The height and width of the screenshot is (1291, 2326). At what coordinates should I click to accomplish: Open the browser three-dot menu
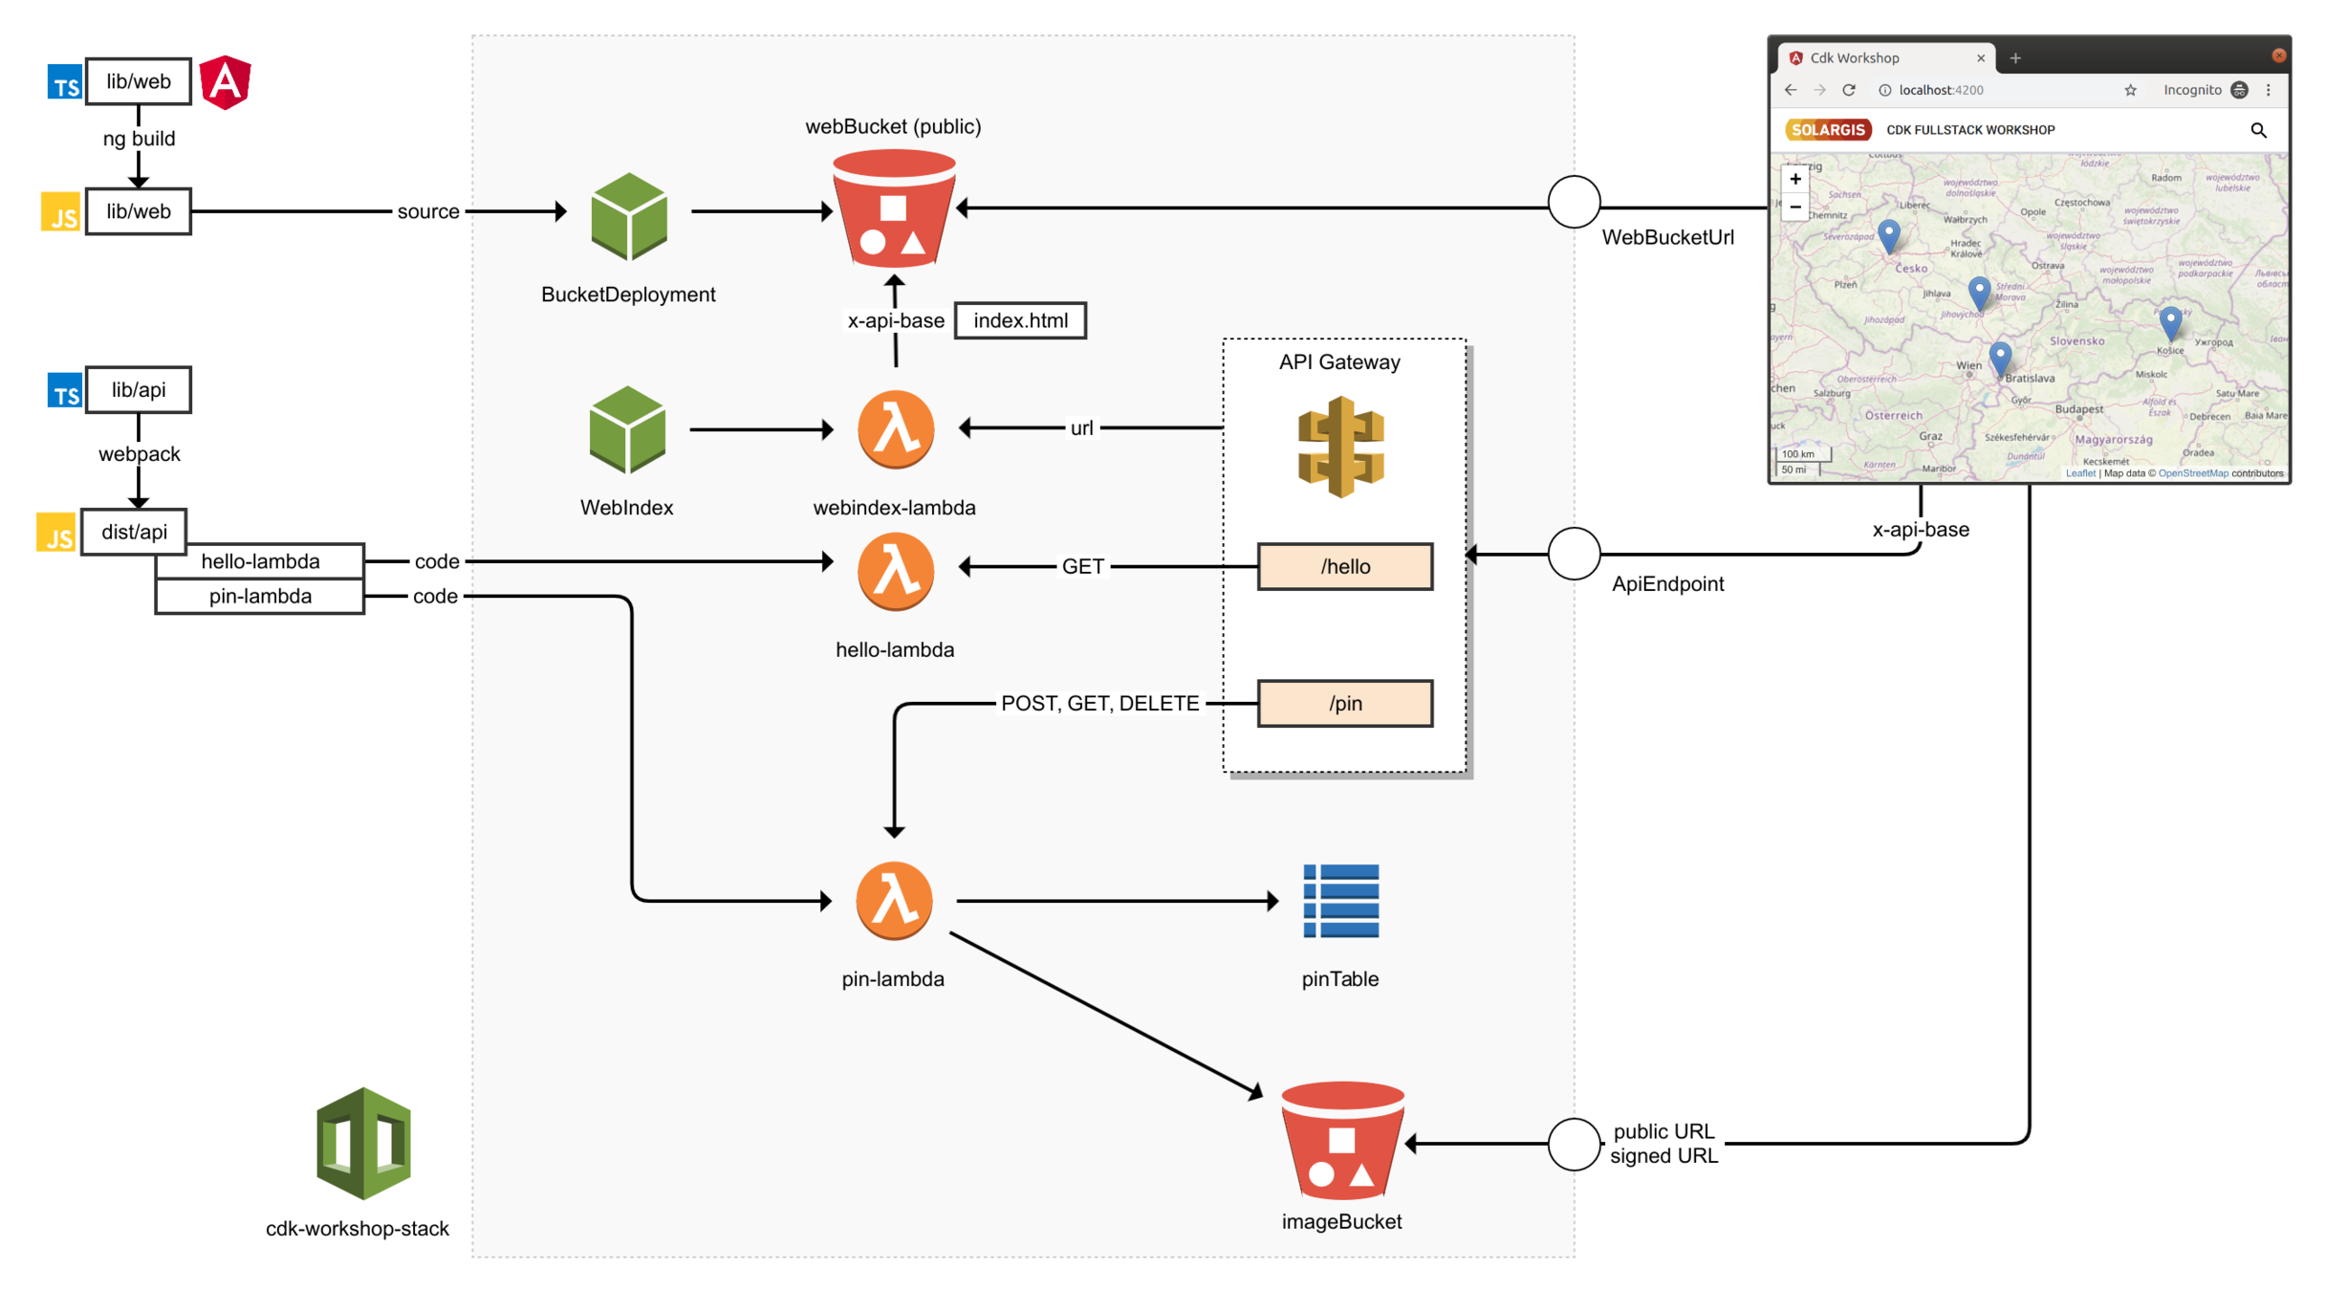[x=2269, y=90]
